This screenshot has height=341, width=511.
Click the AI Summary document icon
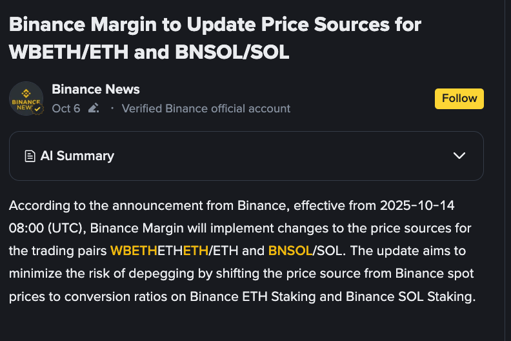pyautogui.click(x=30, y=156)
